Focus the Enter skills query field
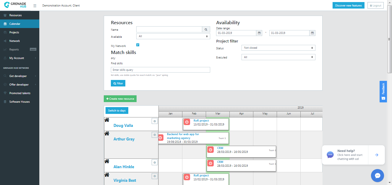This screenshot has width=392, height=185. click(161, 70)
